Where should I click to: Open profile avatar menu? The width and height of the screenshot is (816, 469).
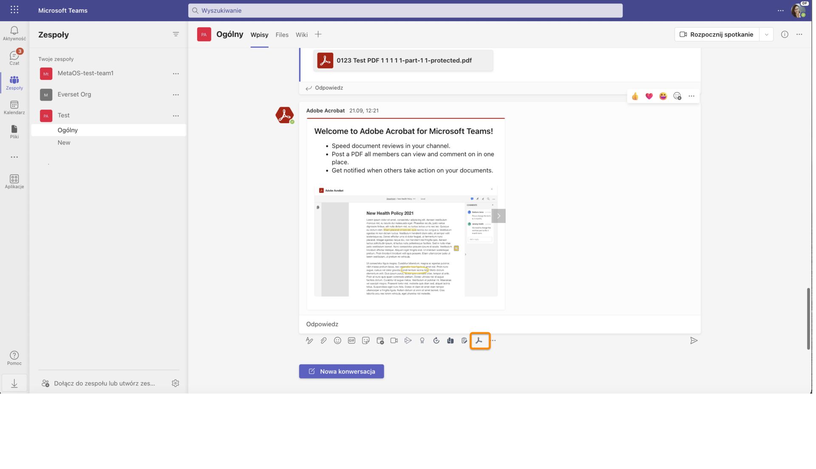click(798, 10)
